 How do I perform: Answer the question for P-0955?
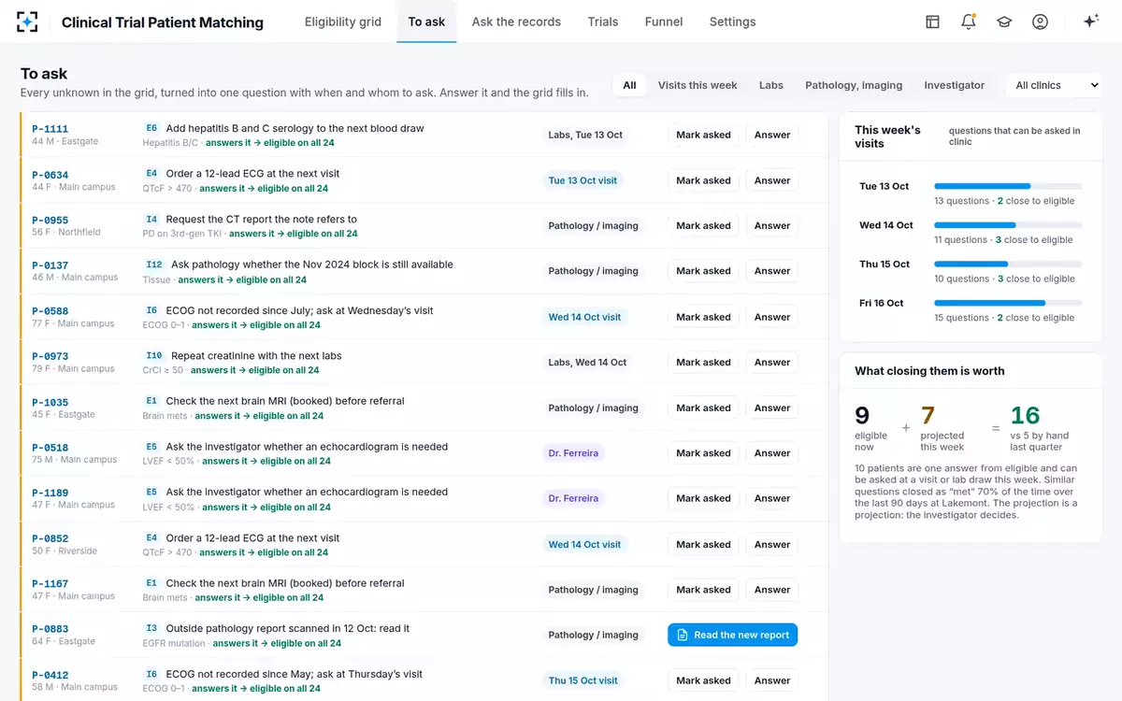pyautogui.click(x=772, y=225)
